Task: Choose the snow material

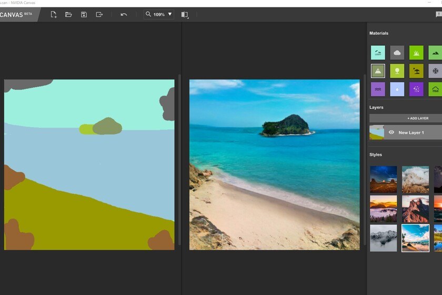Action: click(435, 71)
